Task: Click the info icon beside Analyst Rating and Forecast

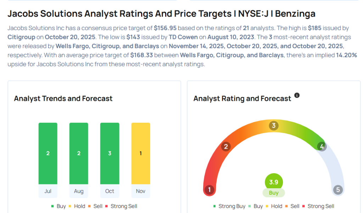Action: click(297, 95)
